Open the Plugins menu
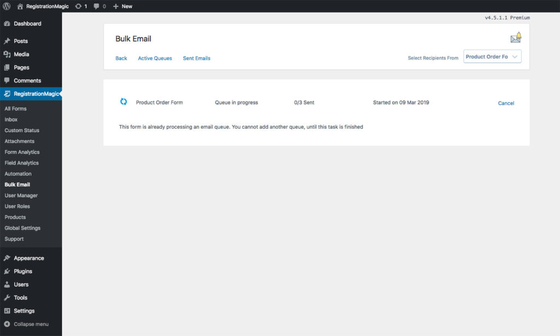The width and height of the screenshot is (560, 336). 23,271
